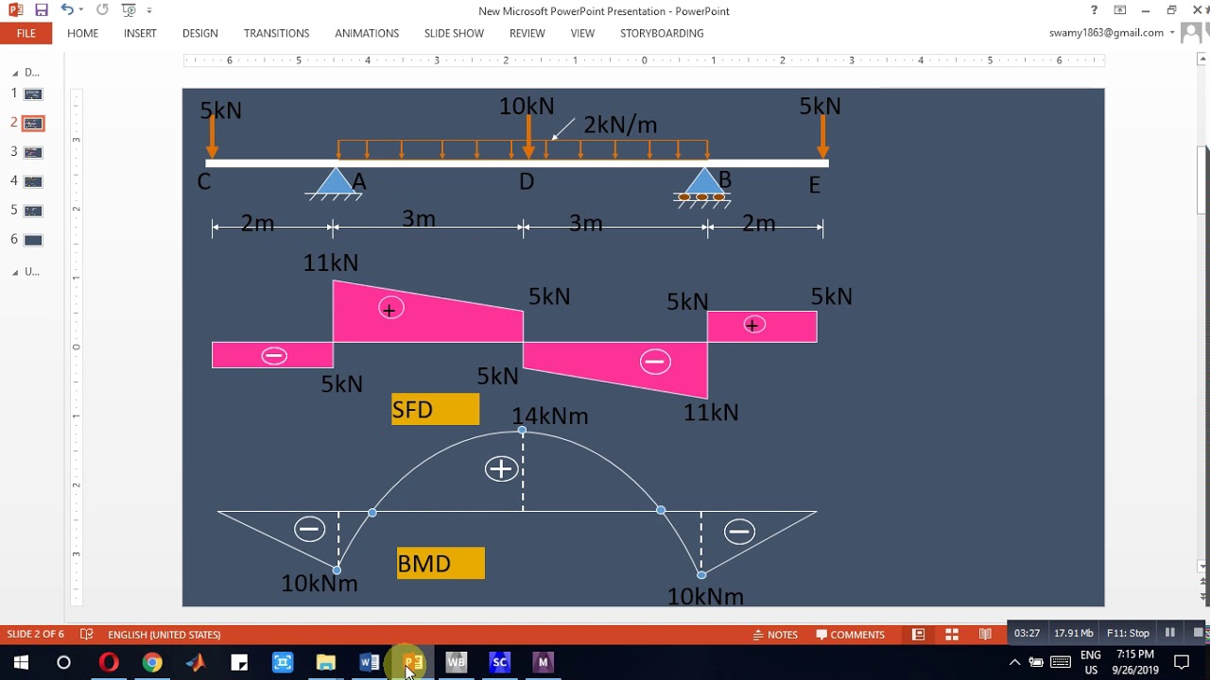This screenshot has height=680, width=1210.
Task: Switch to Slide Sorter view icon
Action: pyautogui.click(x=952, y=634)
